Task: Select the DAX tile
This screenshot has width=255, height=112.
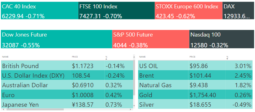Action: click(x=238, y=11)
